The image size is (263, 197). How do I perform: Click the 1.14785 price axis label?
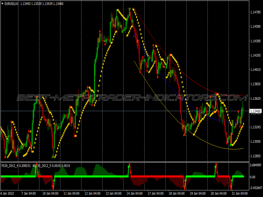pyautogui.click(x=256, y=12)
